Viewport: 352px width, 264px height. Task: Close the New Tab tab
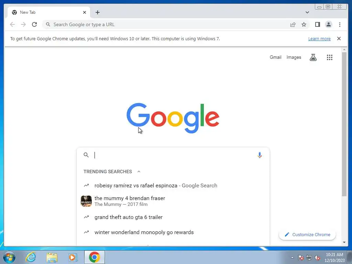click(x=85, y=12)
